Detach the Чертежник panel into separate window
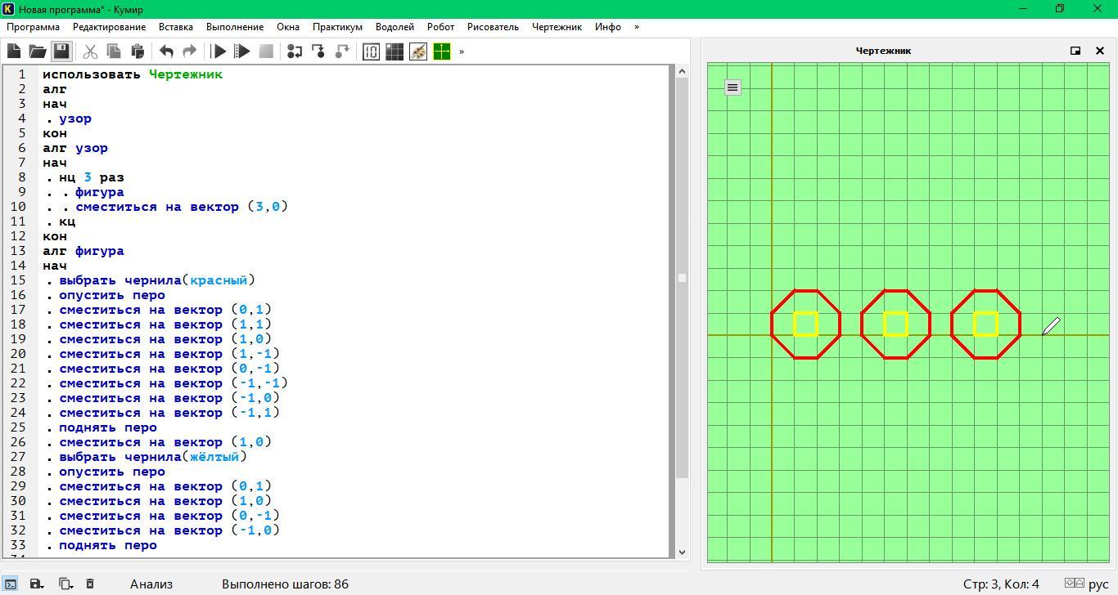 (x=1075, y=51)
